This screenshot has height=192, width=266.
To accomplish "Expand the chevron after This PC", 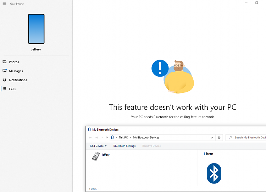I will [x=130, y=138].
